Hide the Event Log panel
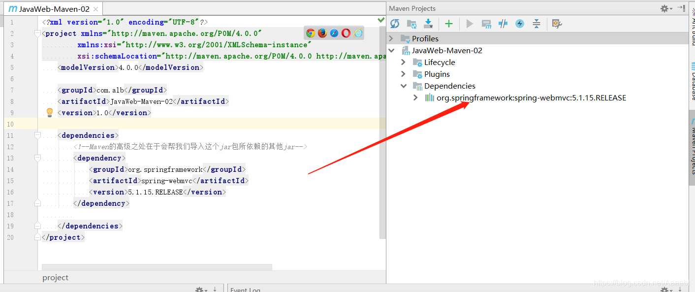 click(681, 290)
